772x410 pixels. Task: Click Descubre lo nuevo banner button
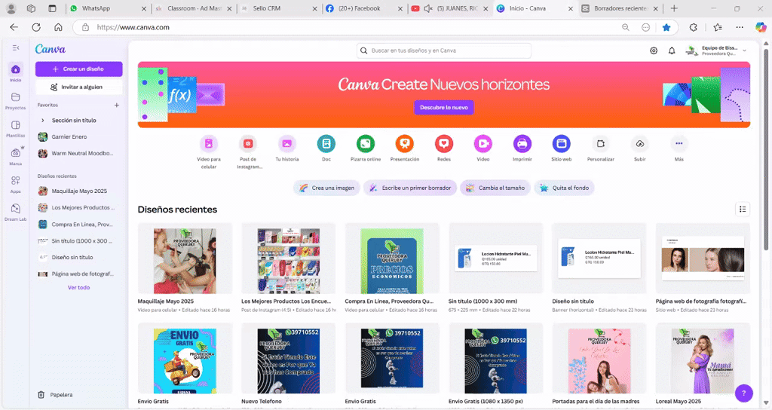(x=443, y=107)
